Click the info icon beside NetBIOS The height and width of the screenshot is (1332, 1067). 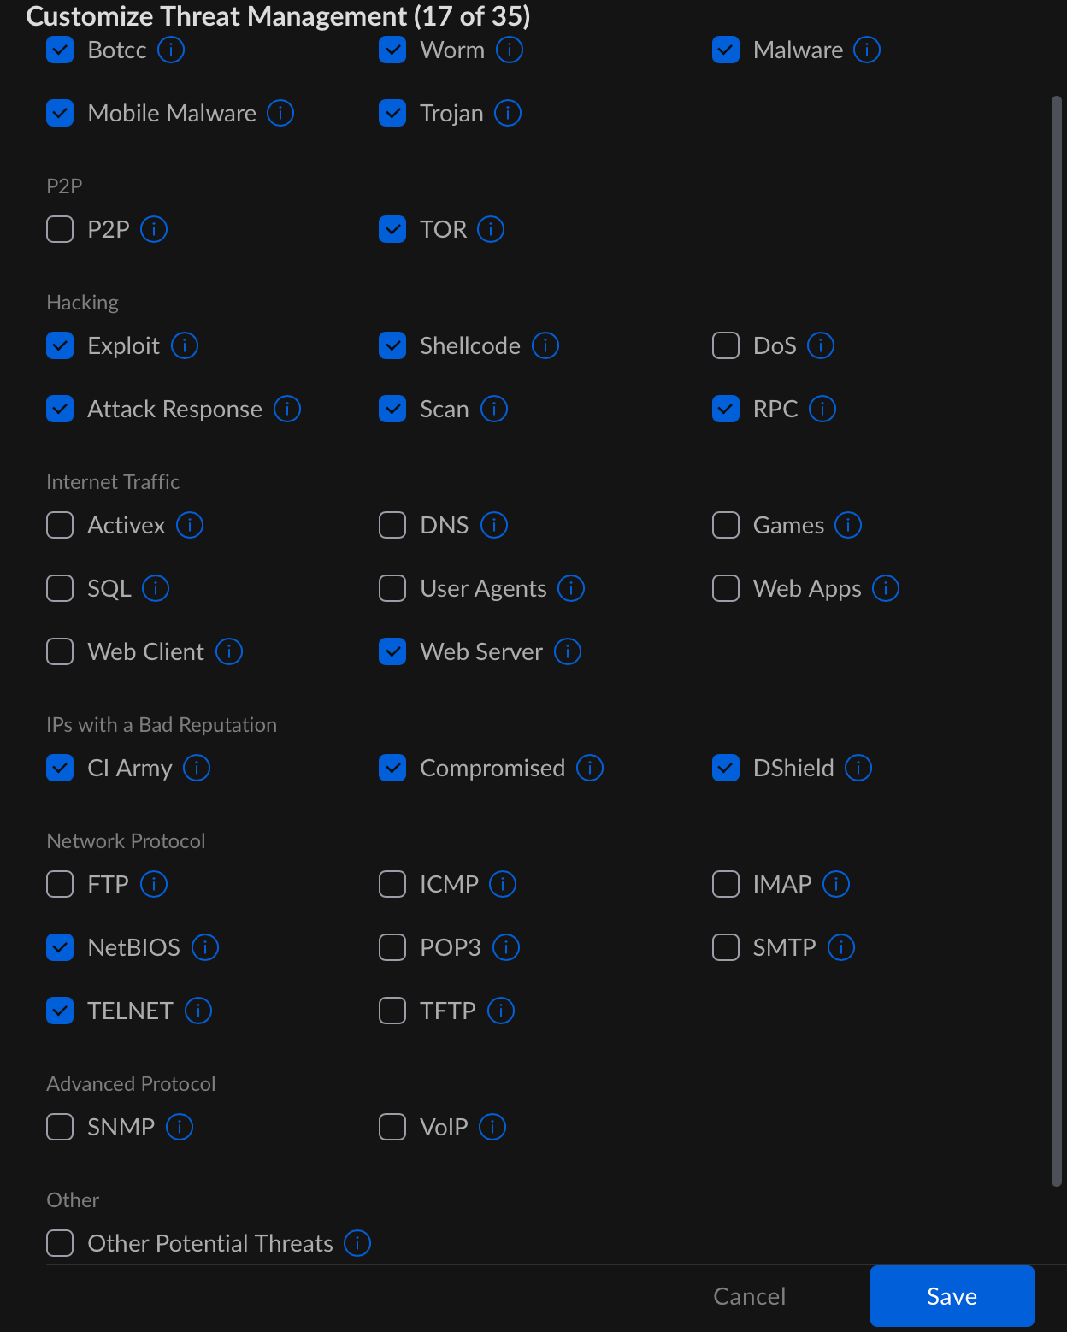tap(205, 948)
